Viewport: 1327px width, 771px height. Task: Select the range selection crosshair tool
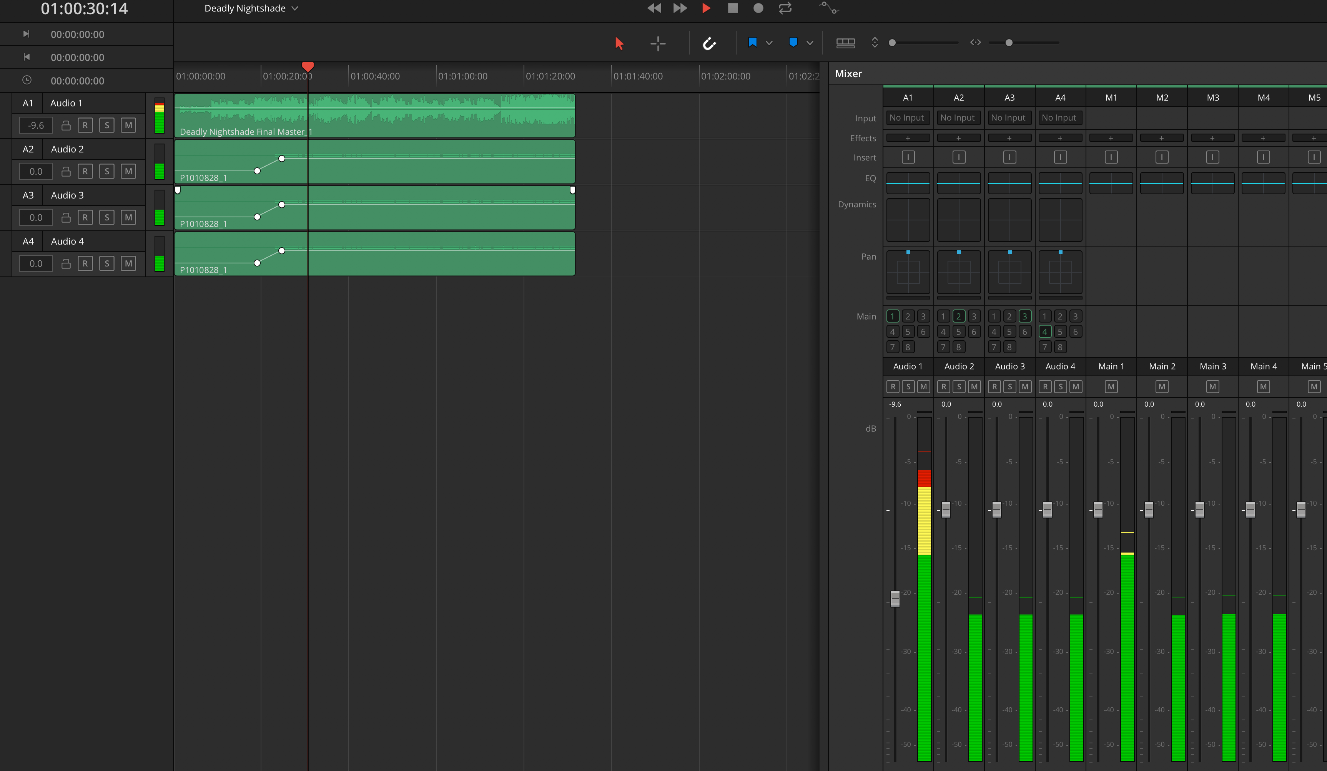pos(658,43)
